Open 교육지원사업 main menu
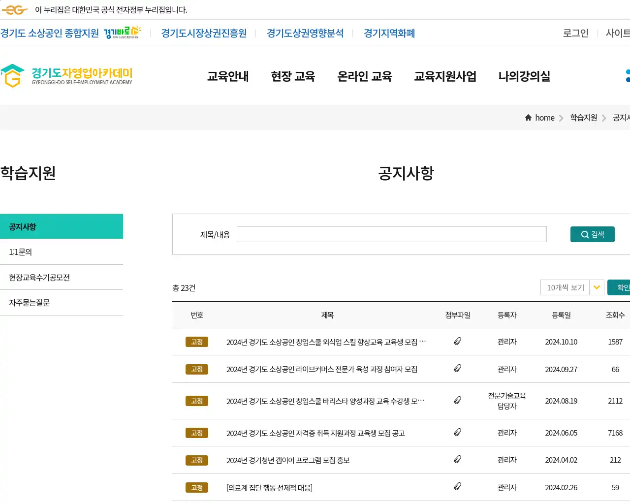Image resolution: width=630 pixels, height=504 pixels. [445, 76]
